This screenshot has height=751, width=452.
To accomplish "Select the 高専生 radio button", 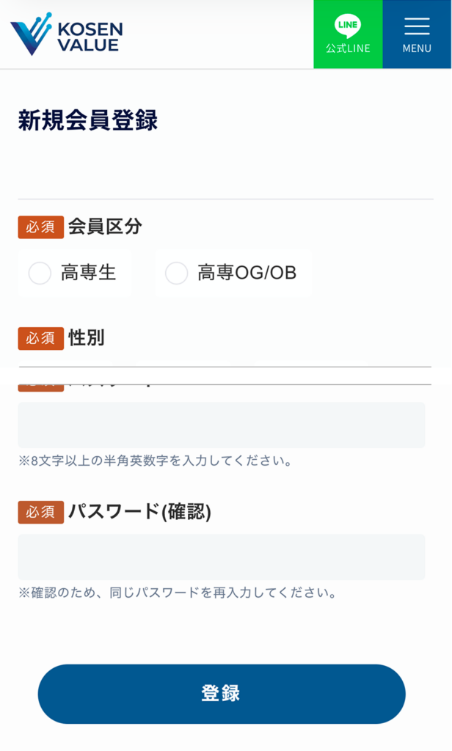I will click(40, 273).
